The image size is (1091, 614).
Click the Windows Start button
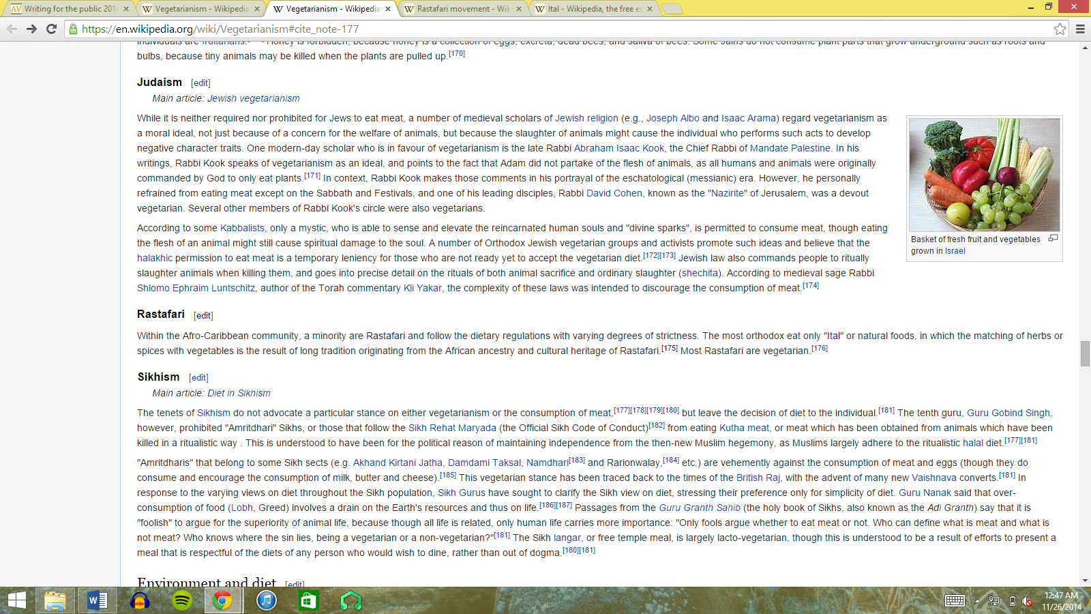(x=16, y=601)
